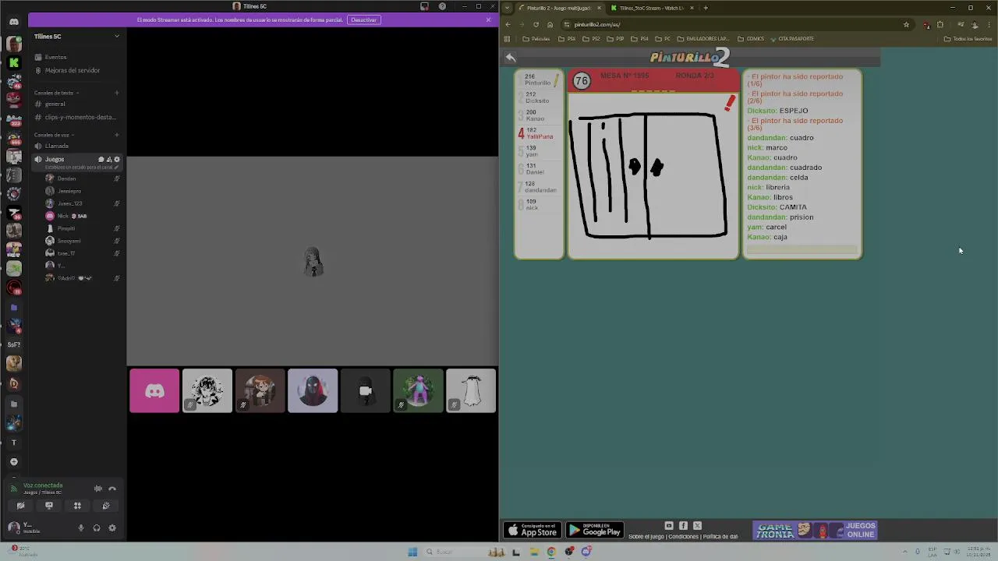
Task: Add channel to Canales de texto
Action: point(117,93)
